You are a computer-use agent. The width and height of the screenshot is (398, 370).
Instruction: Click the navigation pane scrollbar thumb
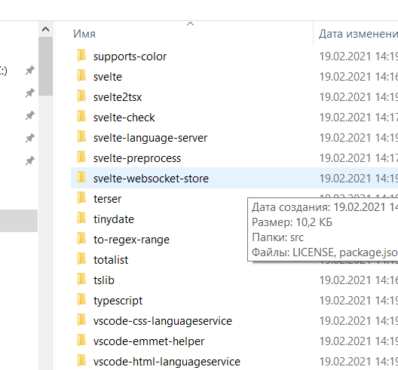click(46, 66)
